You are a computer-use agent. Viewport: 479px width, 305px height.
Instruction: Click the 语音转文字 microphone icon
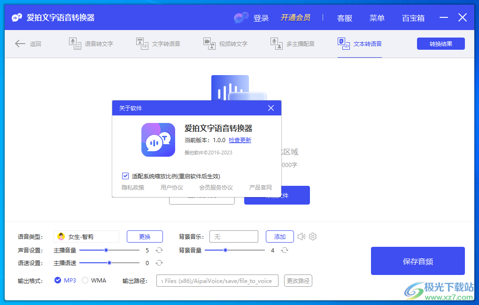75,44
